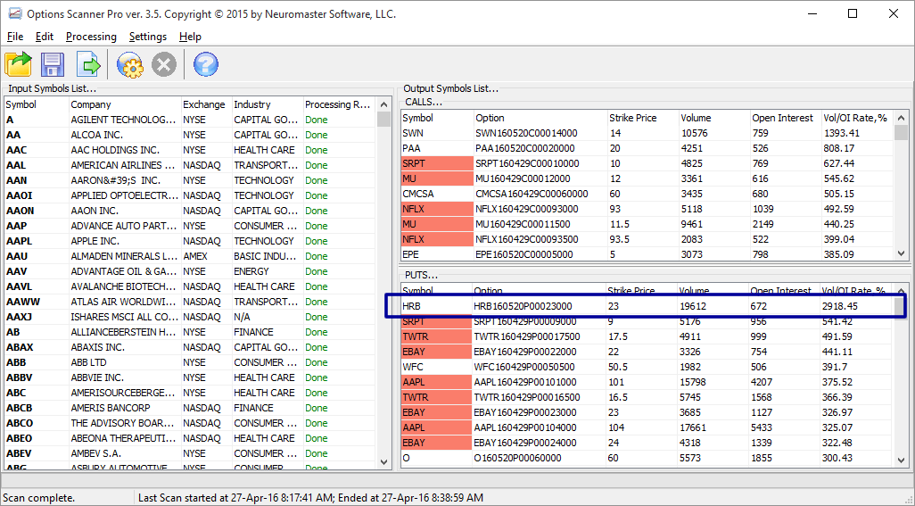Click the 'Scan complete.' status text
This screenshot has height=506, width=915.
click(x=39, y=498)
